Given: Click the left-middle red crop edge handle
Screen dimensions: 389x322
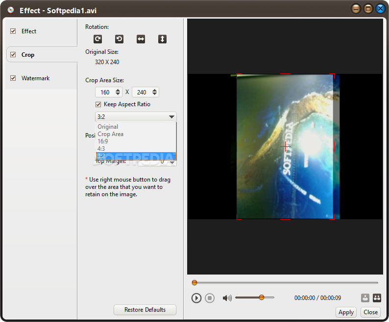Looking at the screenshot, I should [237, 146].
